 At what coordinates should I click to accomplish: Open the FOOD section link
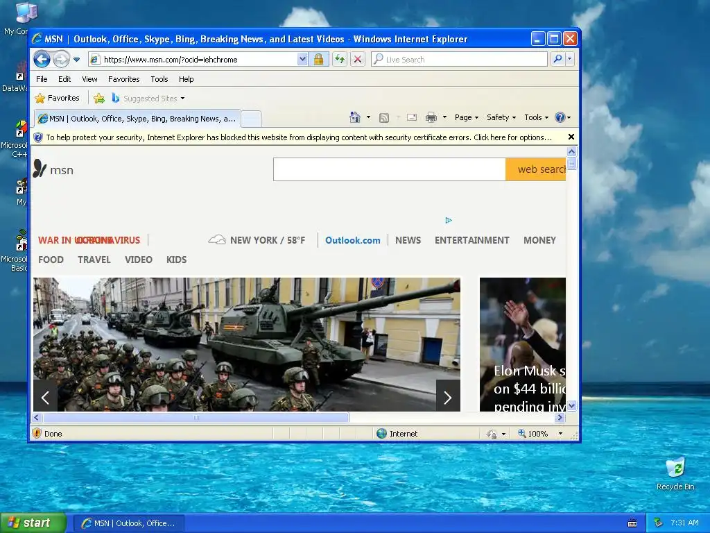point(51,260)
